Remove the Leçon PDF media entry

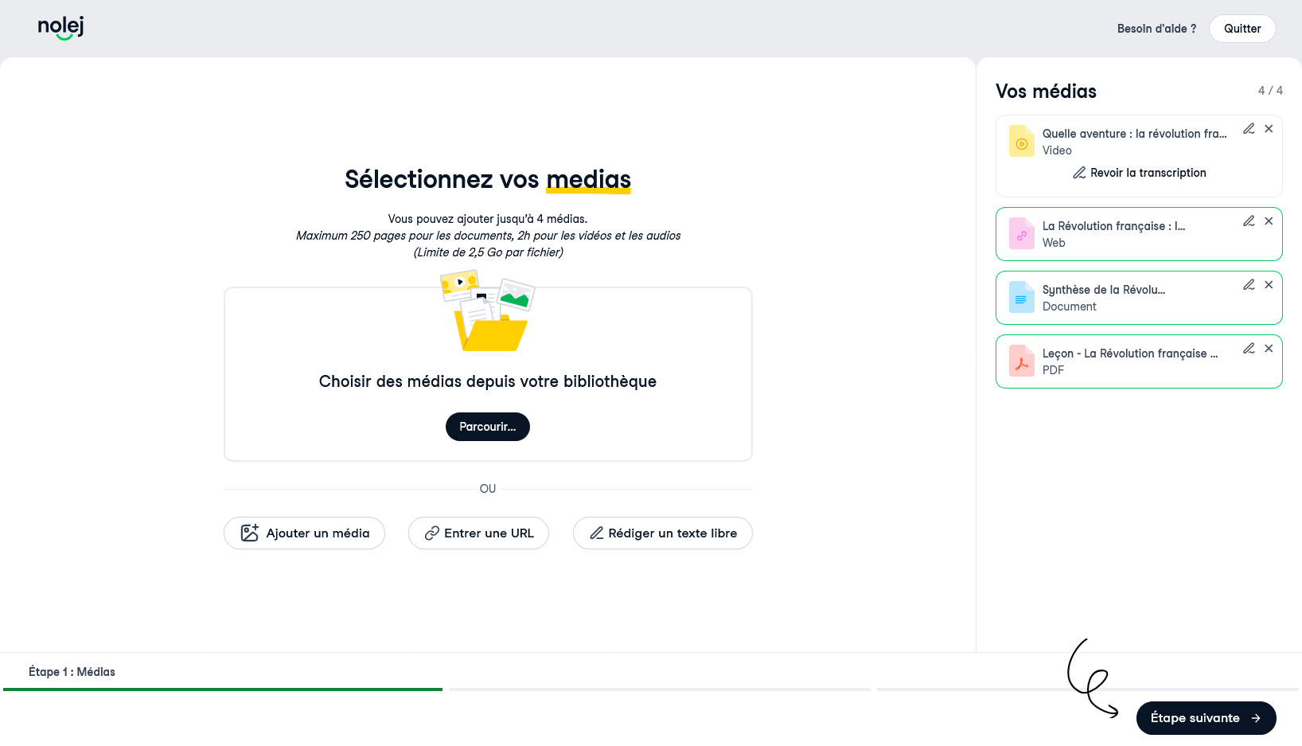click(1269, 349)
